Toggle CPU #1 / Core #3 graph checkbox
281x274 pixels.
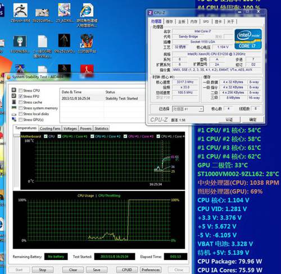pyautogui.click(x=125, y=136)
